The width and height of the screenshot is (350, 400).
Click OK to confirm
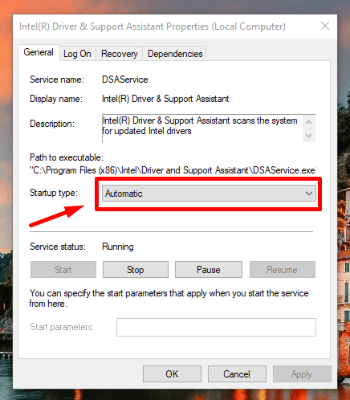[172, 374]
